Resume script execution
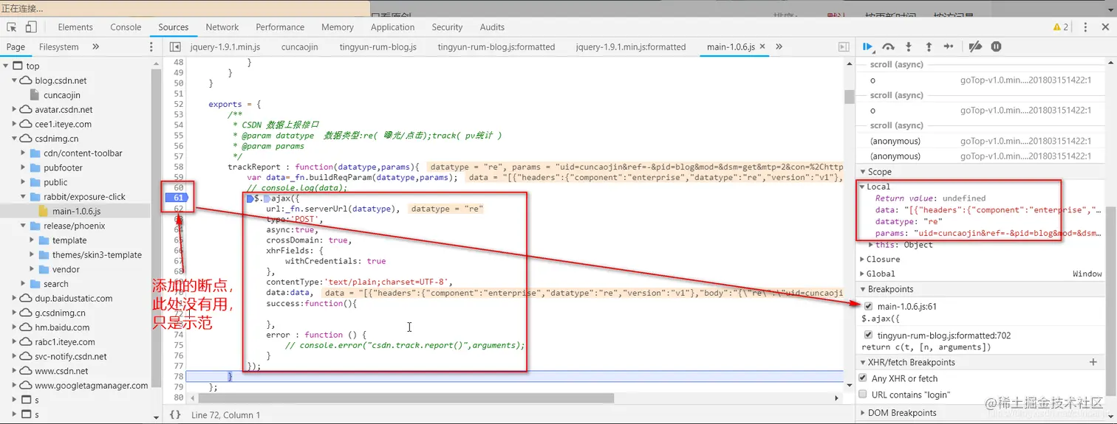1117x424 pixels. pos(868,46)
